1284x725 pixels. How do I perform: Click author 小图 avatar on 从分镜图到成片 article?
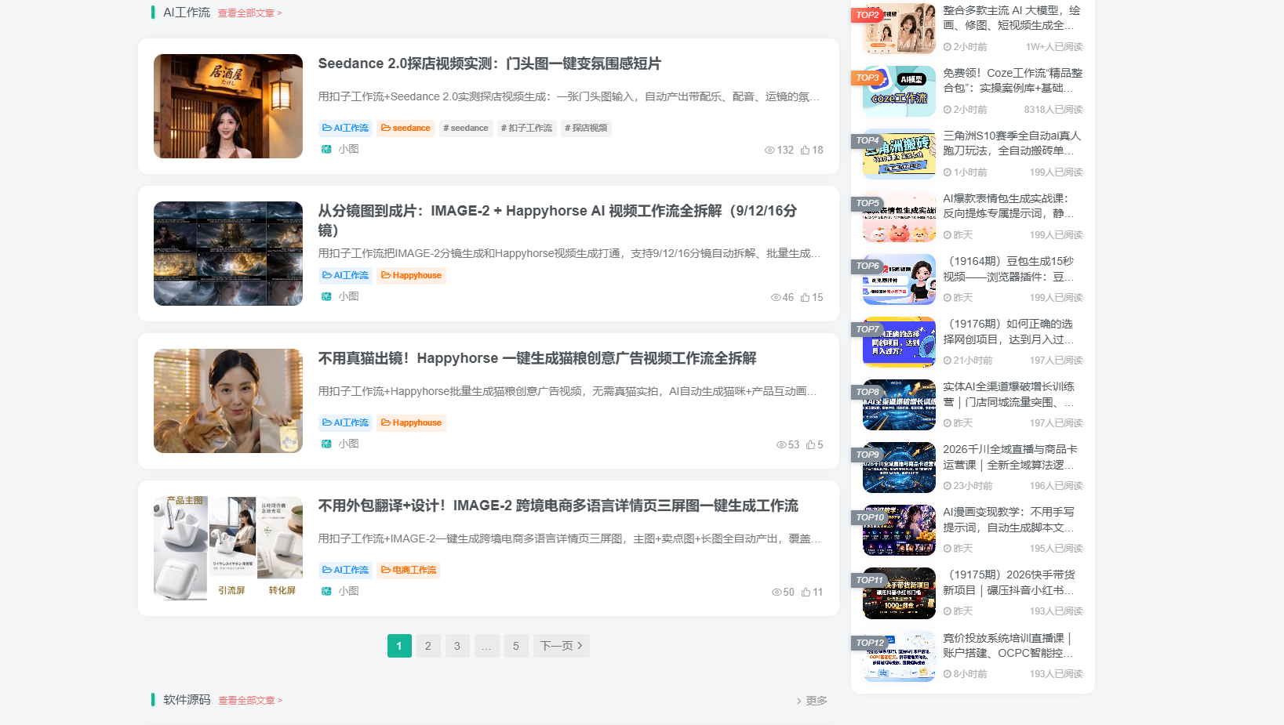click(x=326, y=296)
